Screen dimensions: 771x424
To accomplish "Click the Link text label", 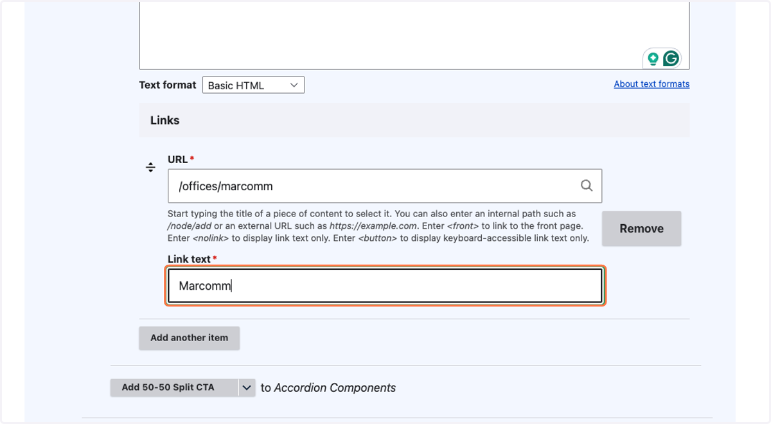I will [189, 259].
